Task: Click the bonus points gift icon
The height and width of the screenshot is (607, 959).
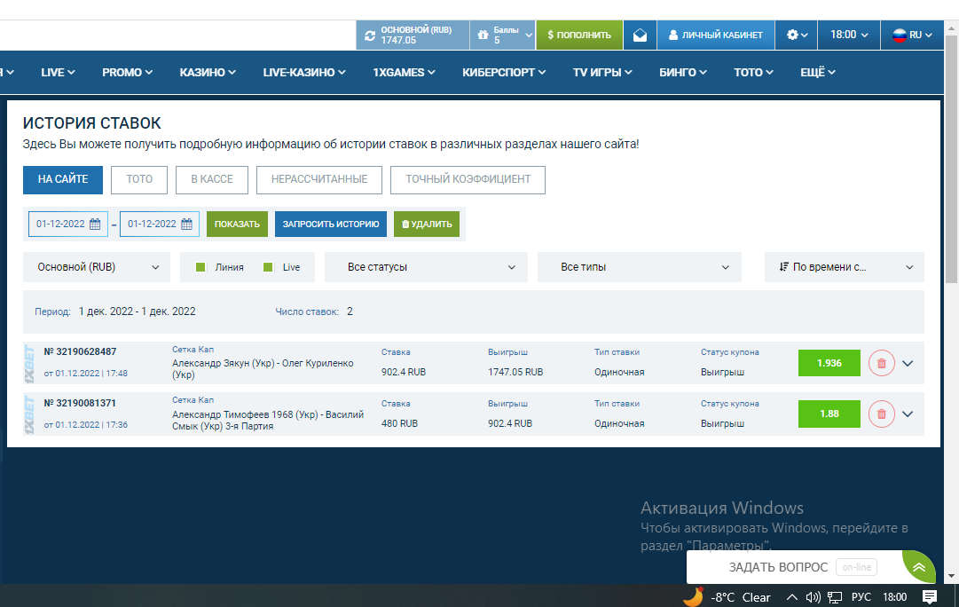Action: 483,35
